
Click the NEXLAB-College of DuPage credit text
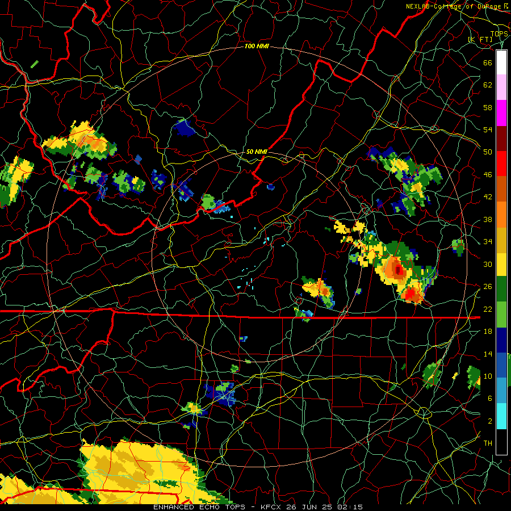click(x=453, y=6)
